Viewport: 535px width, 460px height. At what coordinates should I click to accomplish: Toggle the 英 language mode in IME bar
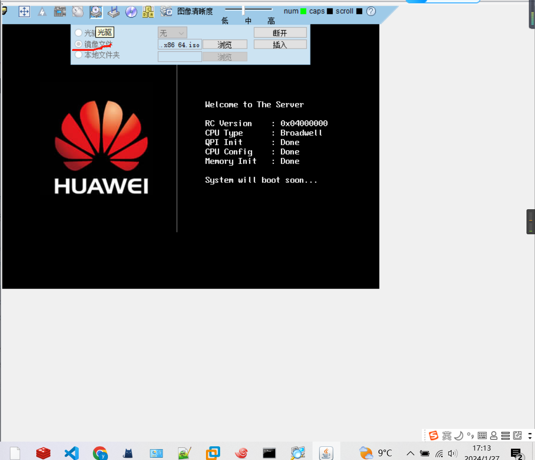(x=447, y=436)
